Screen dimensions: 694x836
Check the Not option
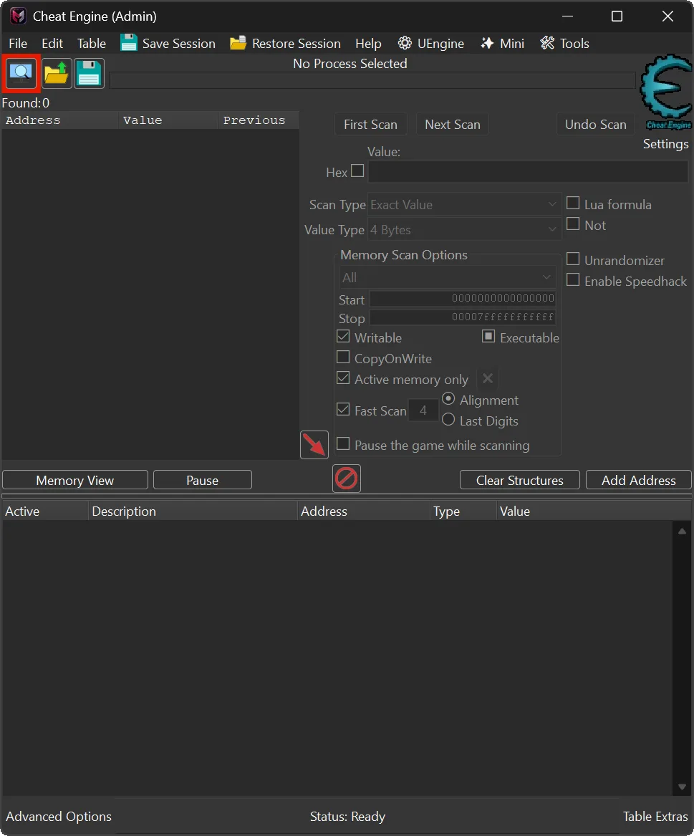tap(573, 224)
